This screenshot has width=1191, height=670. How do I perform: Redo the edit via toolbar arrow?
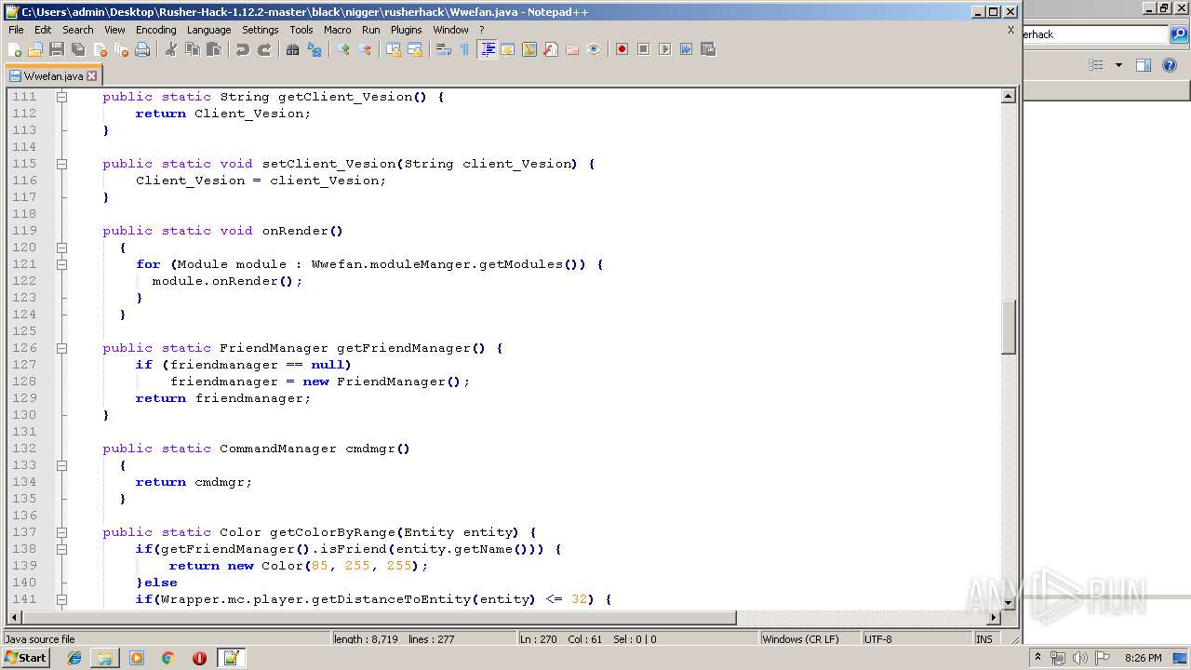[263, 49]
